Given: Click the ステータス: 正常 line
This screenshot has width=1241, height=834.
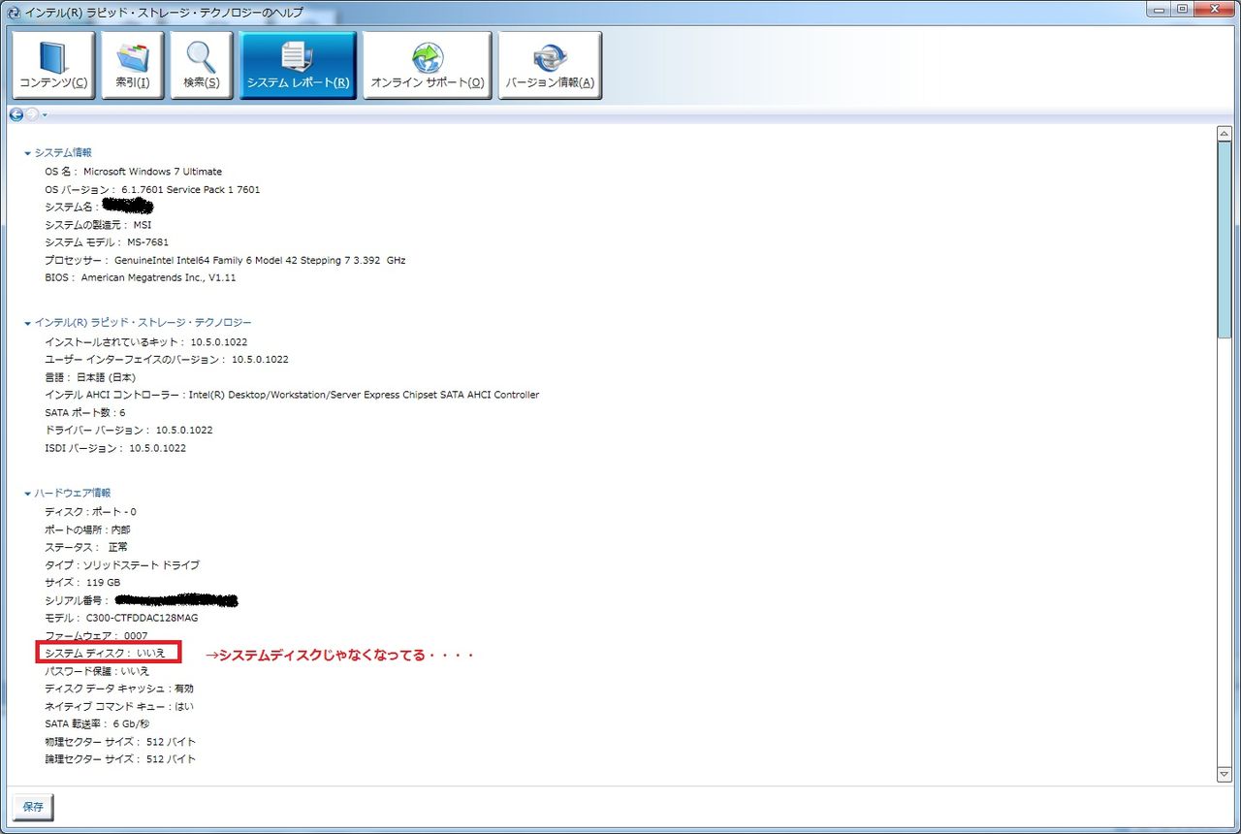Looking at the screenshot, I should (x=86, y=548).
